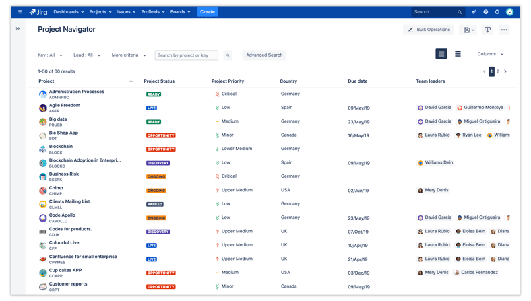Go to previous results page arrow
This screenshot has height=301, width=531.
click(484, 71)
